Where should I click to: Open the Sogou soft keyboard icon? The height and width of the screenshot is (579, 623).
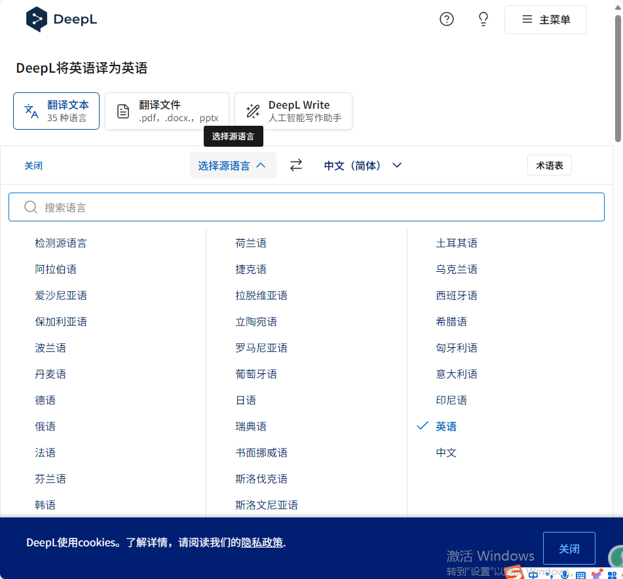click(x=580, y=575)
